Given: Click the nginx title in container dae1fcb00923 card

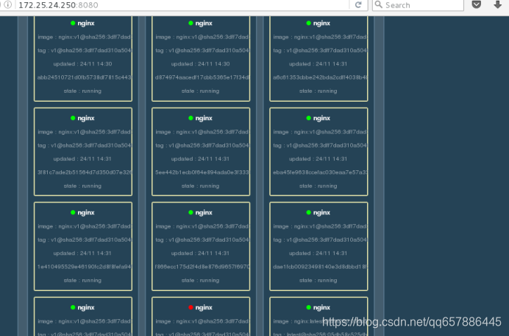Looking at the screenshot, I should tap(321, 213).
